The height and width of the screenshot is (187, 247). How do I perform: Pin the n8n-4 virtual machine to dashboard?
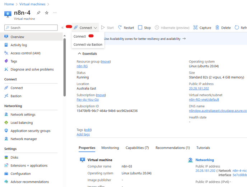click(x=38, y=13)
